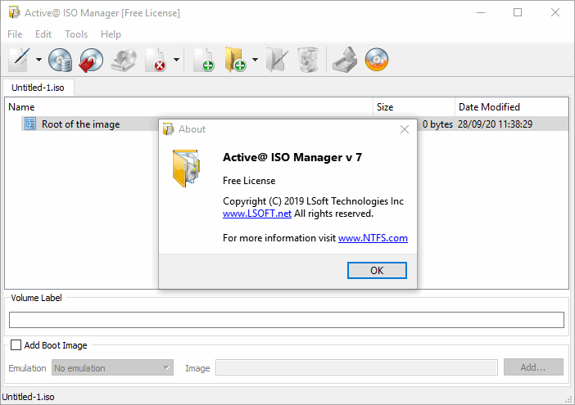Click the Volume Label input field
The width and height of the screenshot is (575, 405).
click(287, 320)
